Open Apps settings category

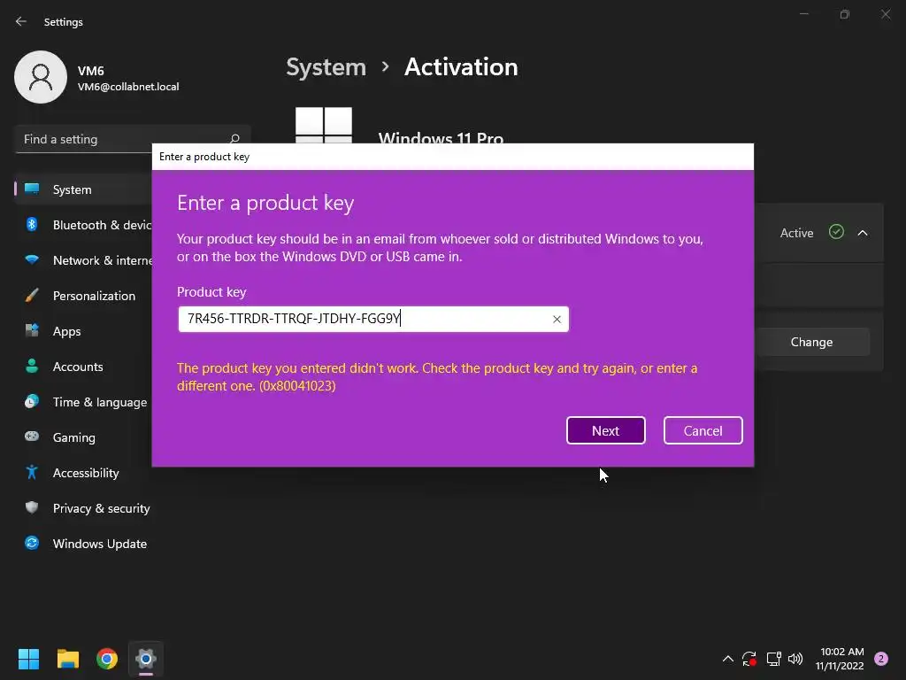click(x=84, y=331)
